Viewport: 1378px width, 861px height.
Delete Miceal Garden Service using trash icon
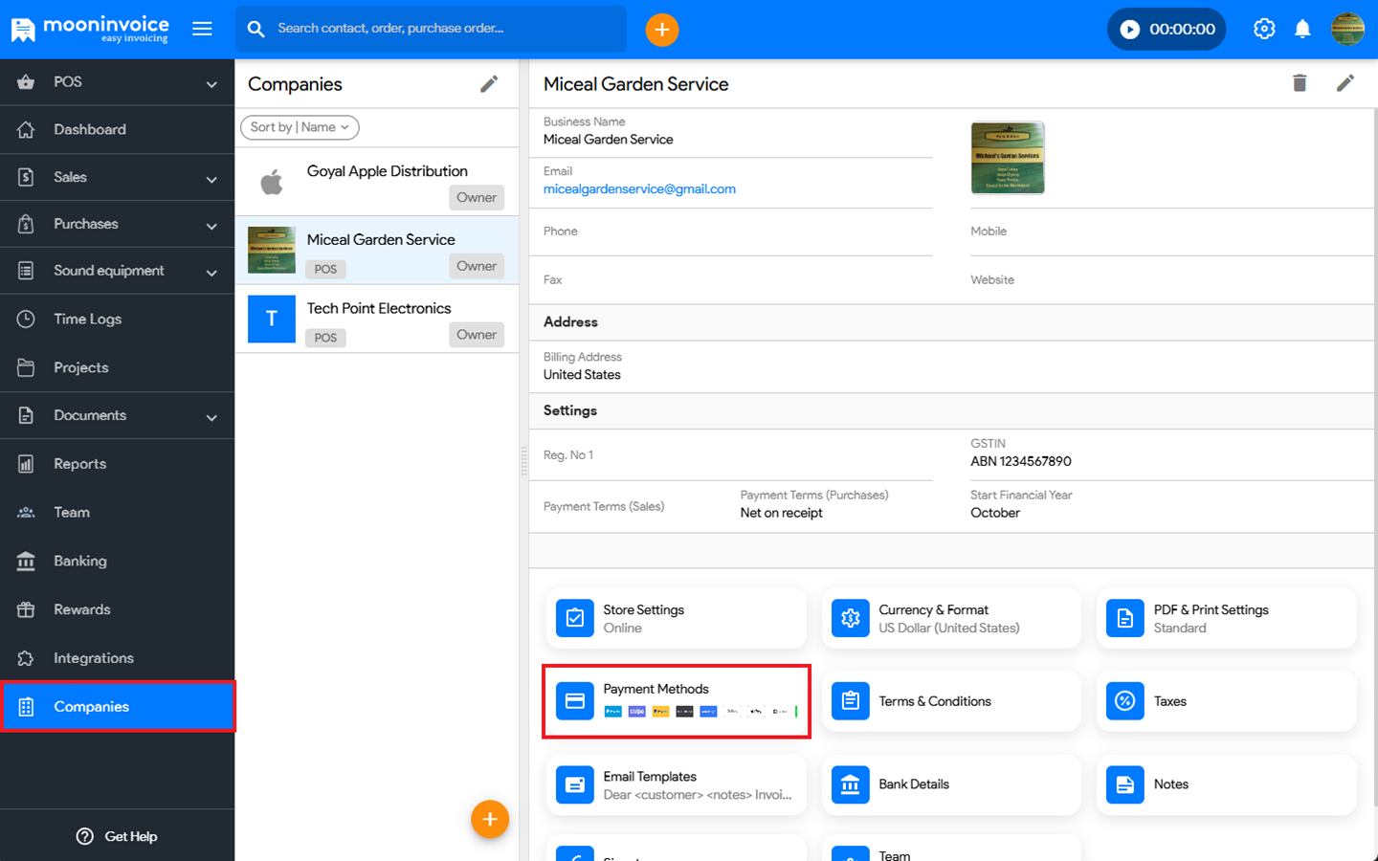pyautogui.click(x=1300, y=83)
